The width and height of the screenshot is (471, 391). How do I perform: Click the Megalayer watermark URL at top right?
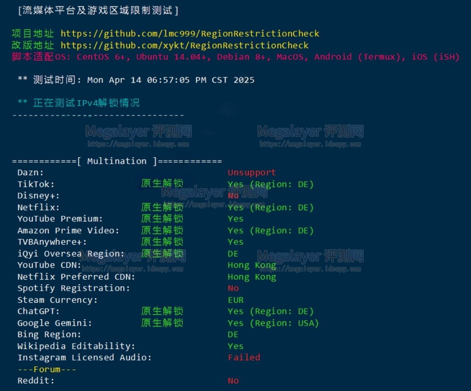tap(310, 144)
